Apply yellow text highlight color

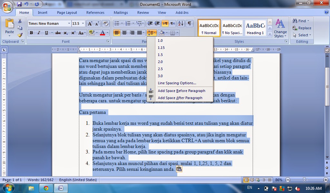92,33
